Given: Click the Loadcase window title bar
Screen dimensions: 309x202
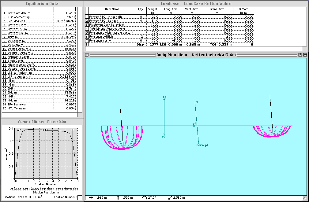Looking at the screenshot, I should pyautogui.click(x=196, y=4).
